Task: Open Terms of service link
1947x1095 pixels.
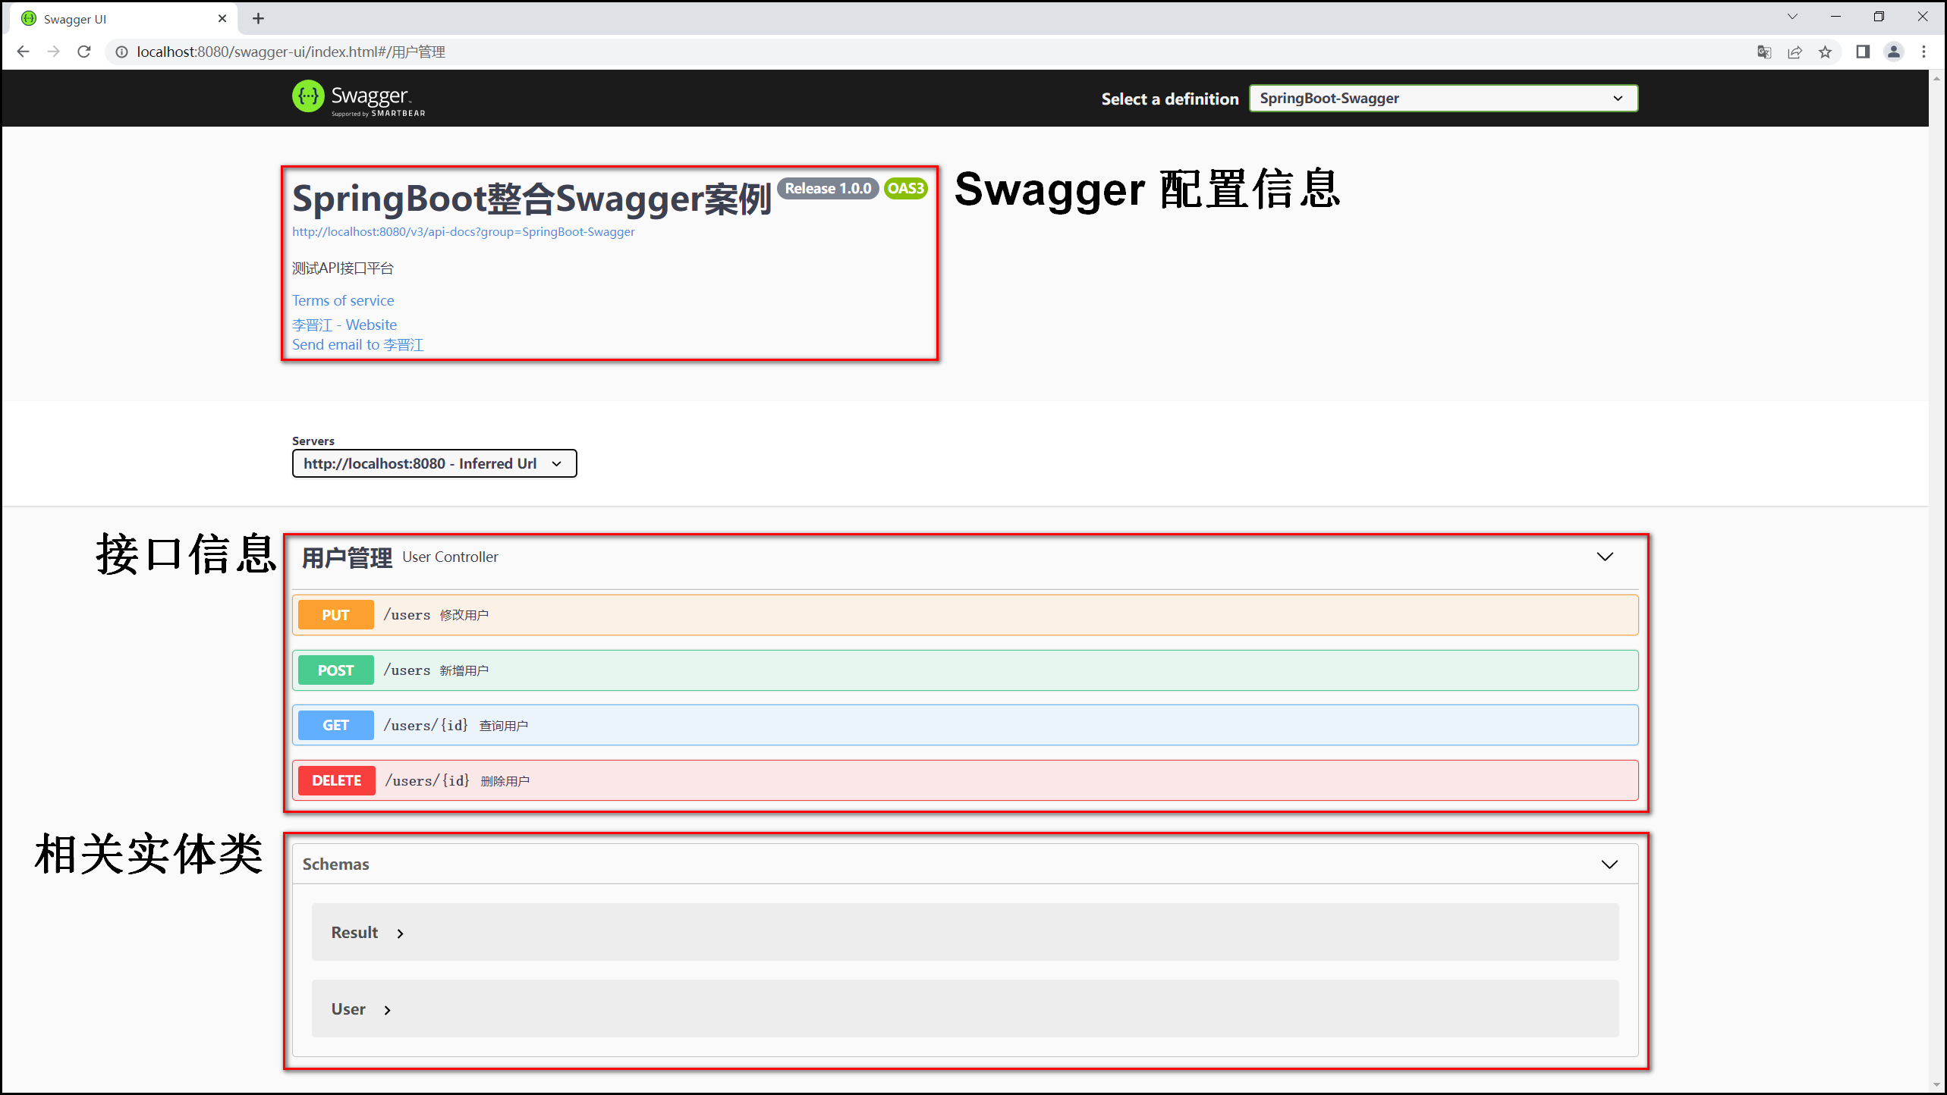Action: [x=343, y=300]
